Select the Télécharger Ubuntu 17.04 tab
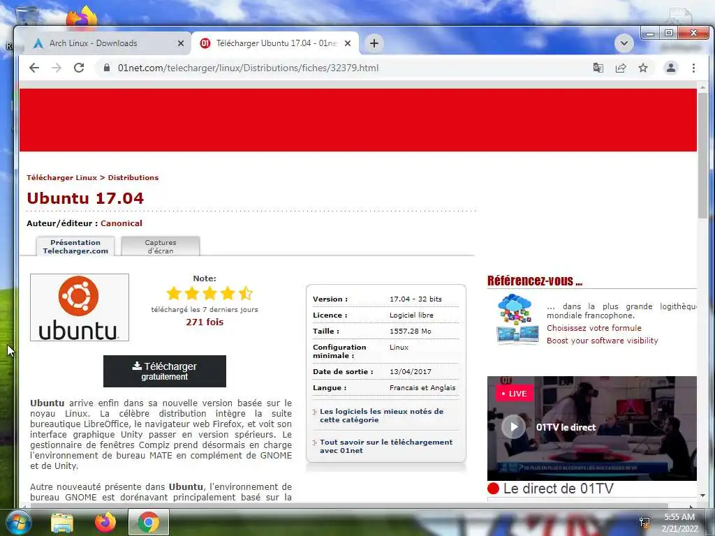Viewport: 715px width, 536px height. (x=275, y=43)
